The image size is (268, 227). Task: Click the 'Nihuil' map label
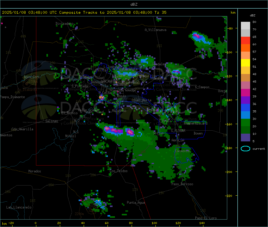click(x=70, y=136)
